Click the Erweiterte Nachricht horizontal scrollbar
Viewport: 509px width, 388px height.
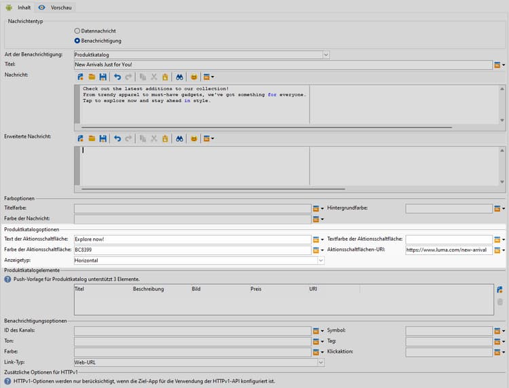pos(213,189)
